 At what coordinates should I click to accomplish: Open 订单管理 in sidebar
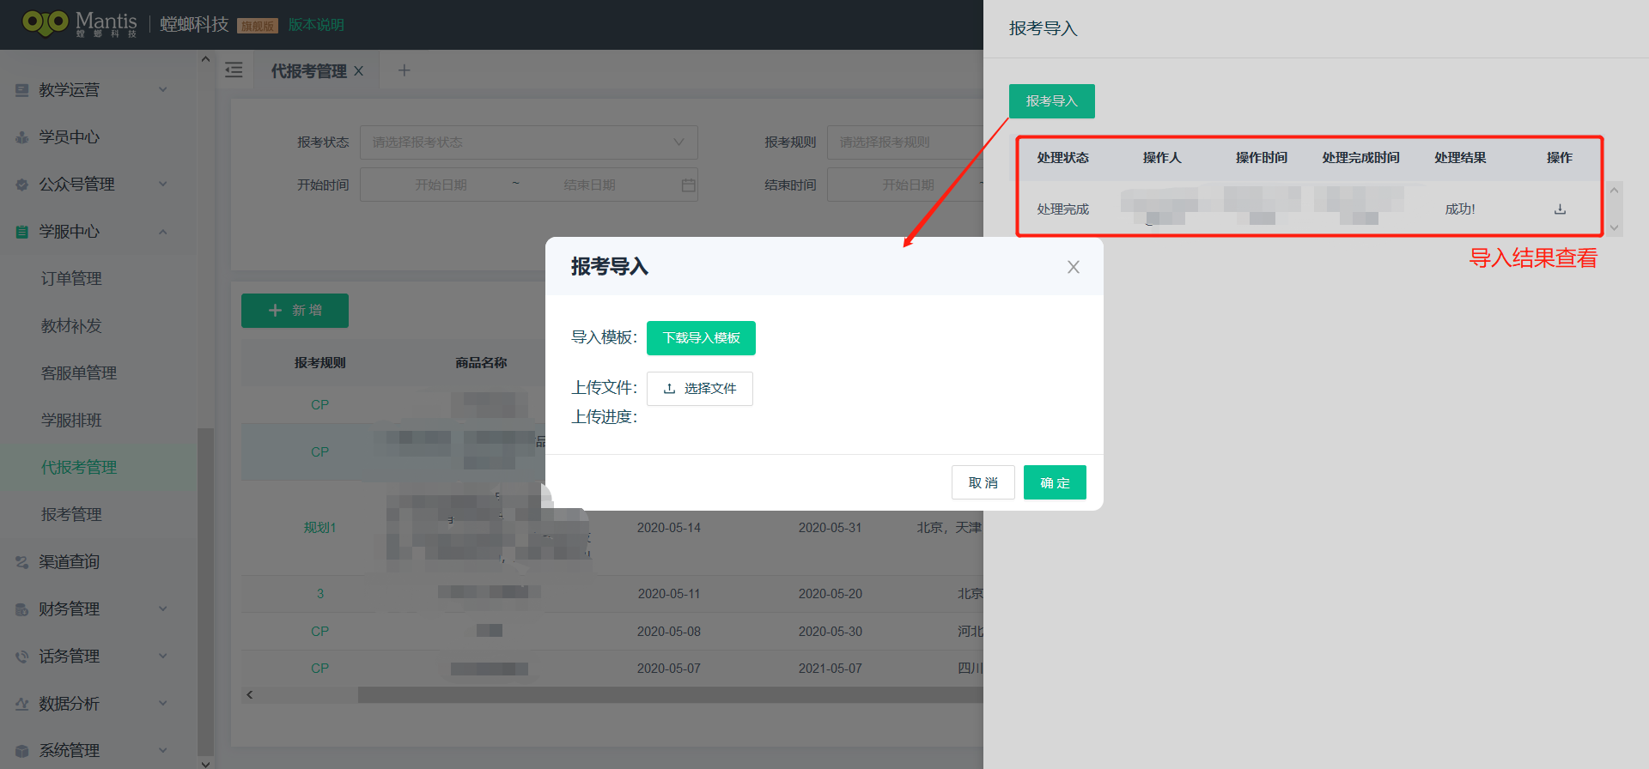click(x=71, y=279)
